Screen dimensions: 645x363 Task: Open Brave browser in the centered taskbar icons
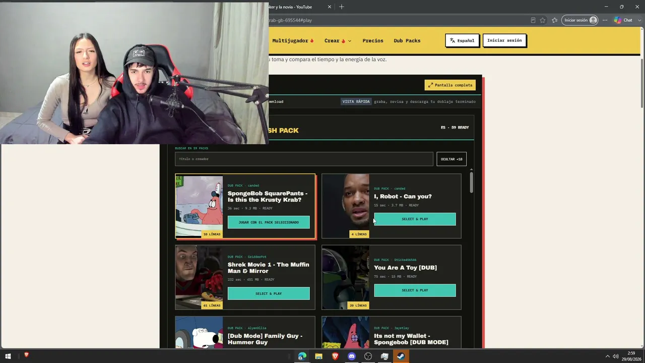[335, 356]
